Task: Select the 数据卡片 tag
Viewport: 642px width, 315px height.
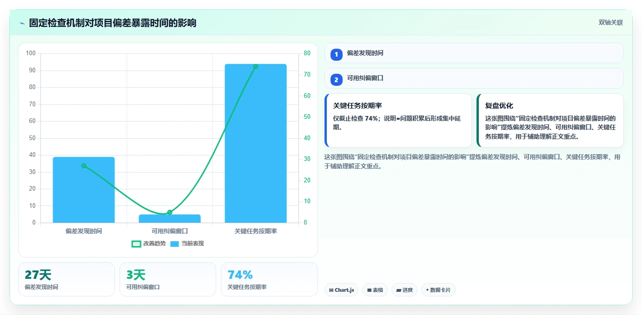Action: (x=438, y=290)
